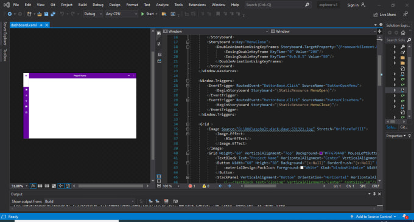Click the split editor plus icon
Viewport: 414px width, 222px height.
tap(380, 32)
